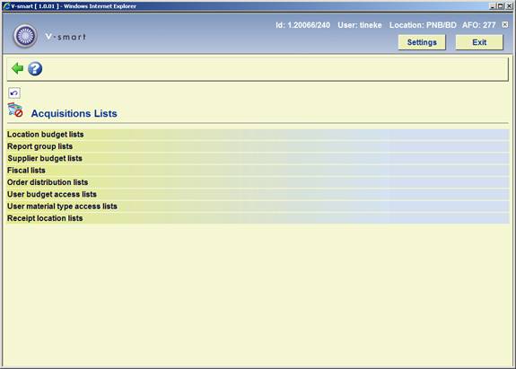Screen dimensions: 516x369
Task: Minimize the Internet Explorer window
Action: [x=493, y=6]
